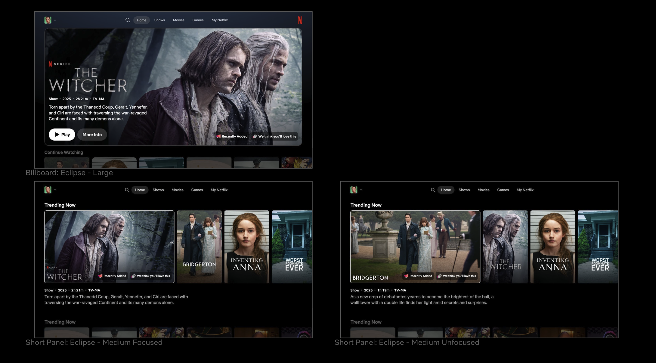Open profile avatar in Medium Unfocused panel
This screenshot has height=363, width=656.
[354, 190]
